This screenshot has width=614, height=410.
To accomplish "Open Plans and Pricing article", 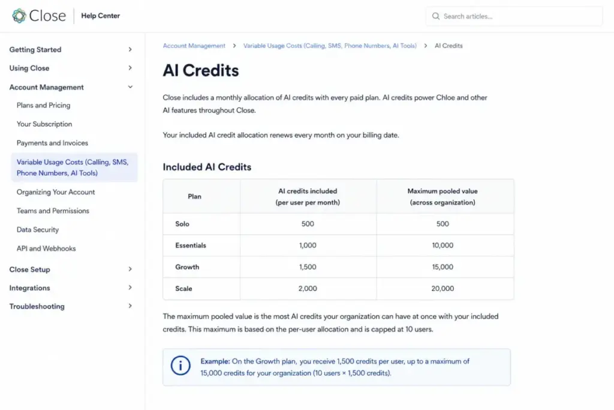I will (43, 105).
